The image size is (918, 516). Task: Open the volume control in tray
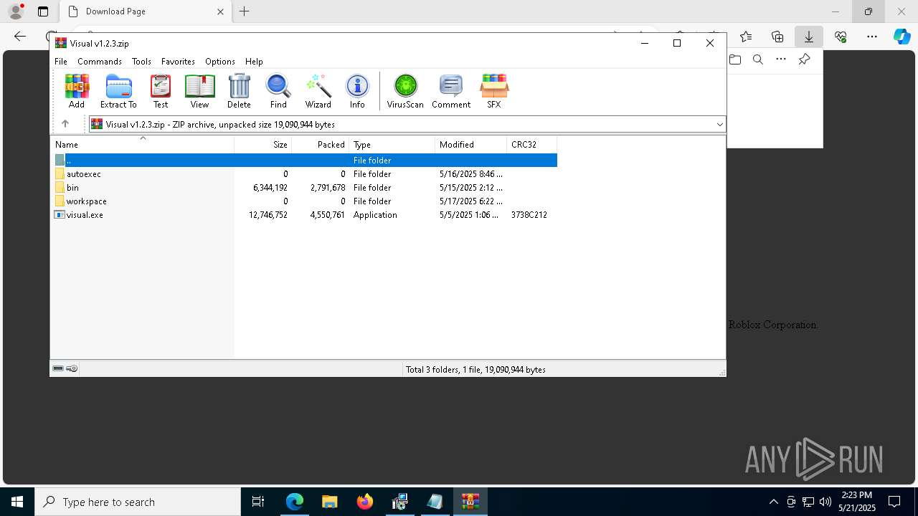825,502
